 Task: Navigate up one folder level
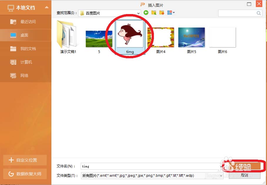[154, 13]
